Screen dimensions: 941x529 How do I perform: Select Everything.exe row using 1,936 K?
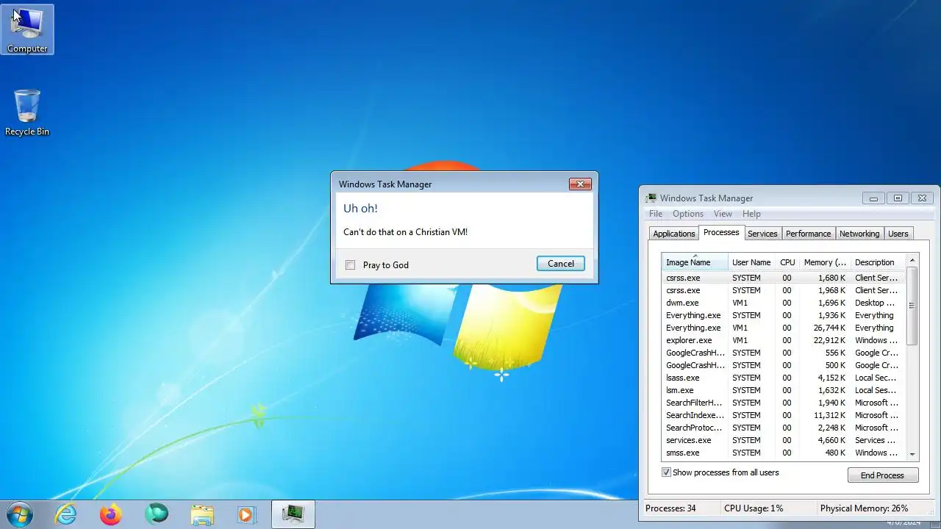[x=784, y=315]
